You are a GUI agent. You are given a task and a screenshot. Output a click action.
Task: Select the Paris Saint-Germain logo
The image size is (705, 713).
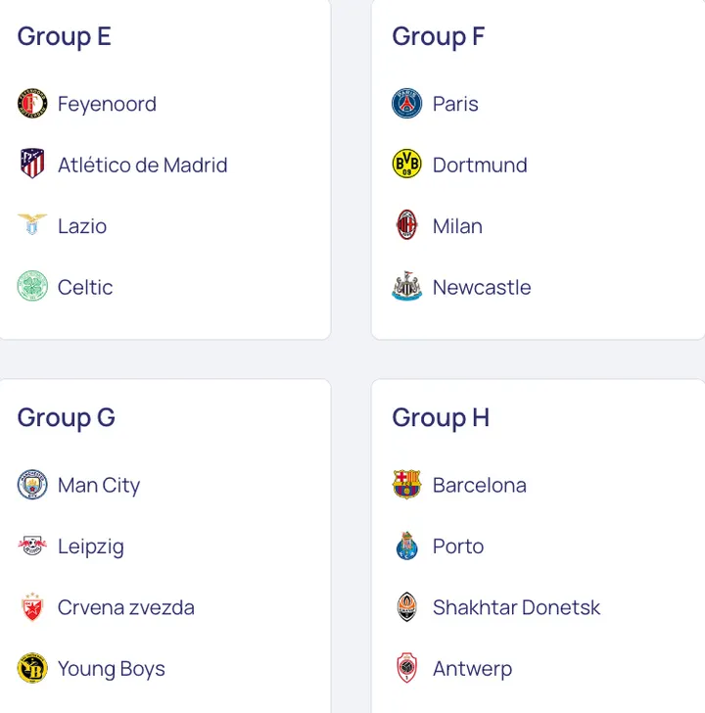coord(406,104)
